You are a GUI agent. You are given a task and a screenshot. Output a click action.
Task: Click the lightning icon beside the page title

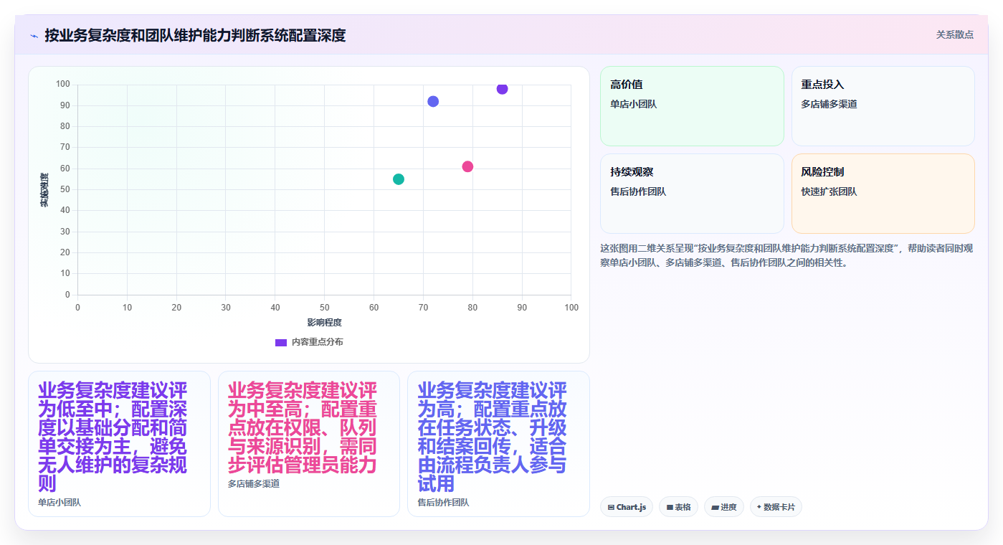(x=34, y=36)
